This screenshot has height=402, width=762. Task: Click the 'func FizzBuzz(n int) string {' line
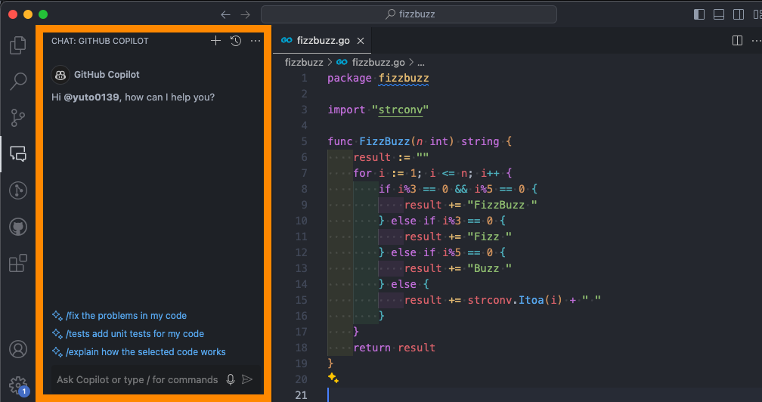(420, 141)
